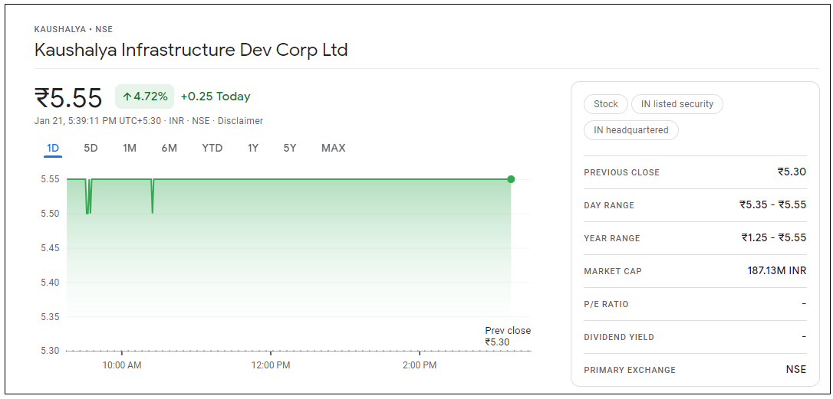Click the green endpoint dot on the chart
The height and width of the screenshot is (399, 833).
pos(511,179)
